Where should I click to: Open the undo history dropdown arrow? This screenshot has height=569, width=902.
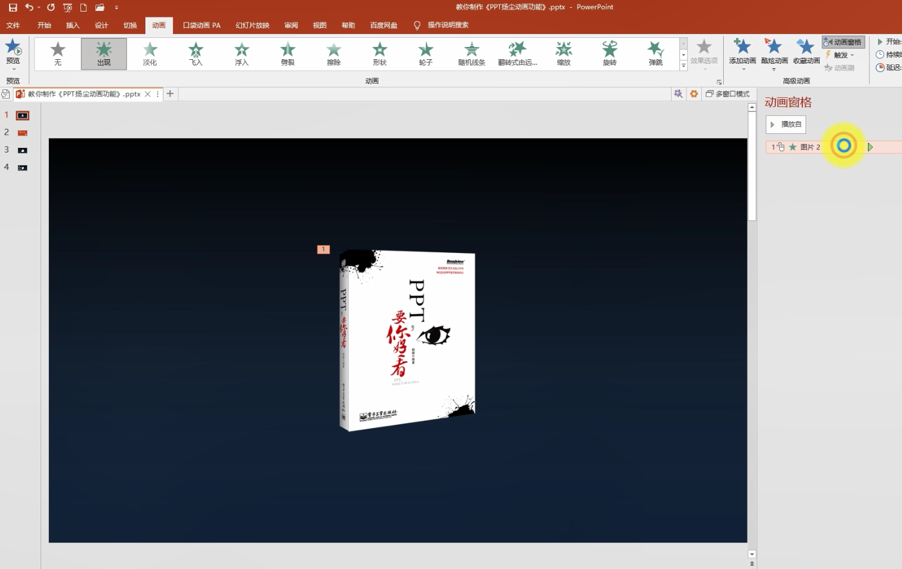pyautogui.click(x=39, y=8)
